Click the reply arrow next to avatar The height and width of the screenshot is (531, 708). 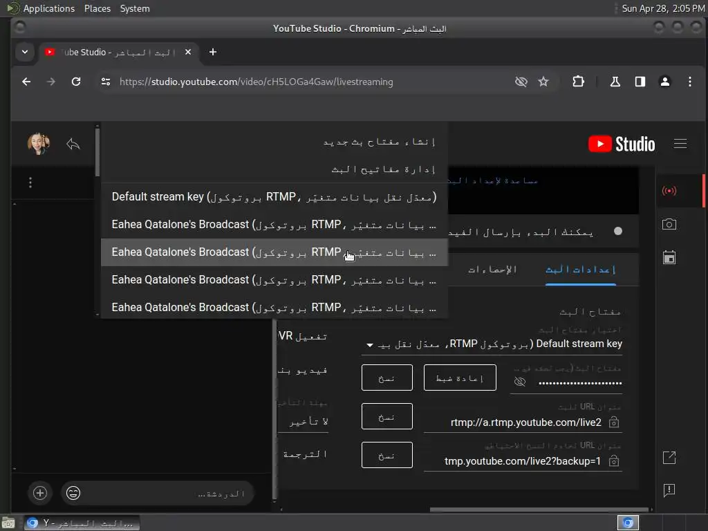pos(73,144)
